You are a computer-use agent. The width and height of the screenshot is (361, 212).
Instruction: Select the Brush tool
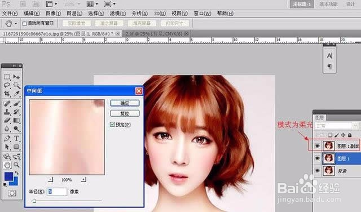pos(16,104)
